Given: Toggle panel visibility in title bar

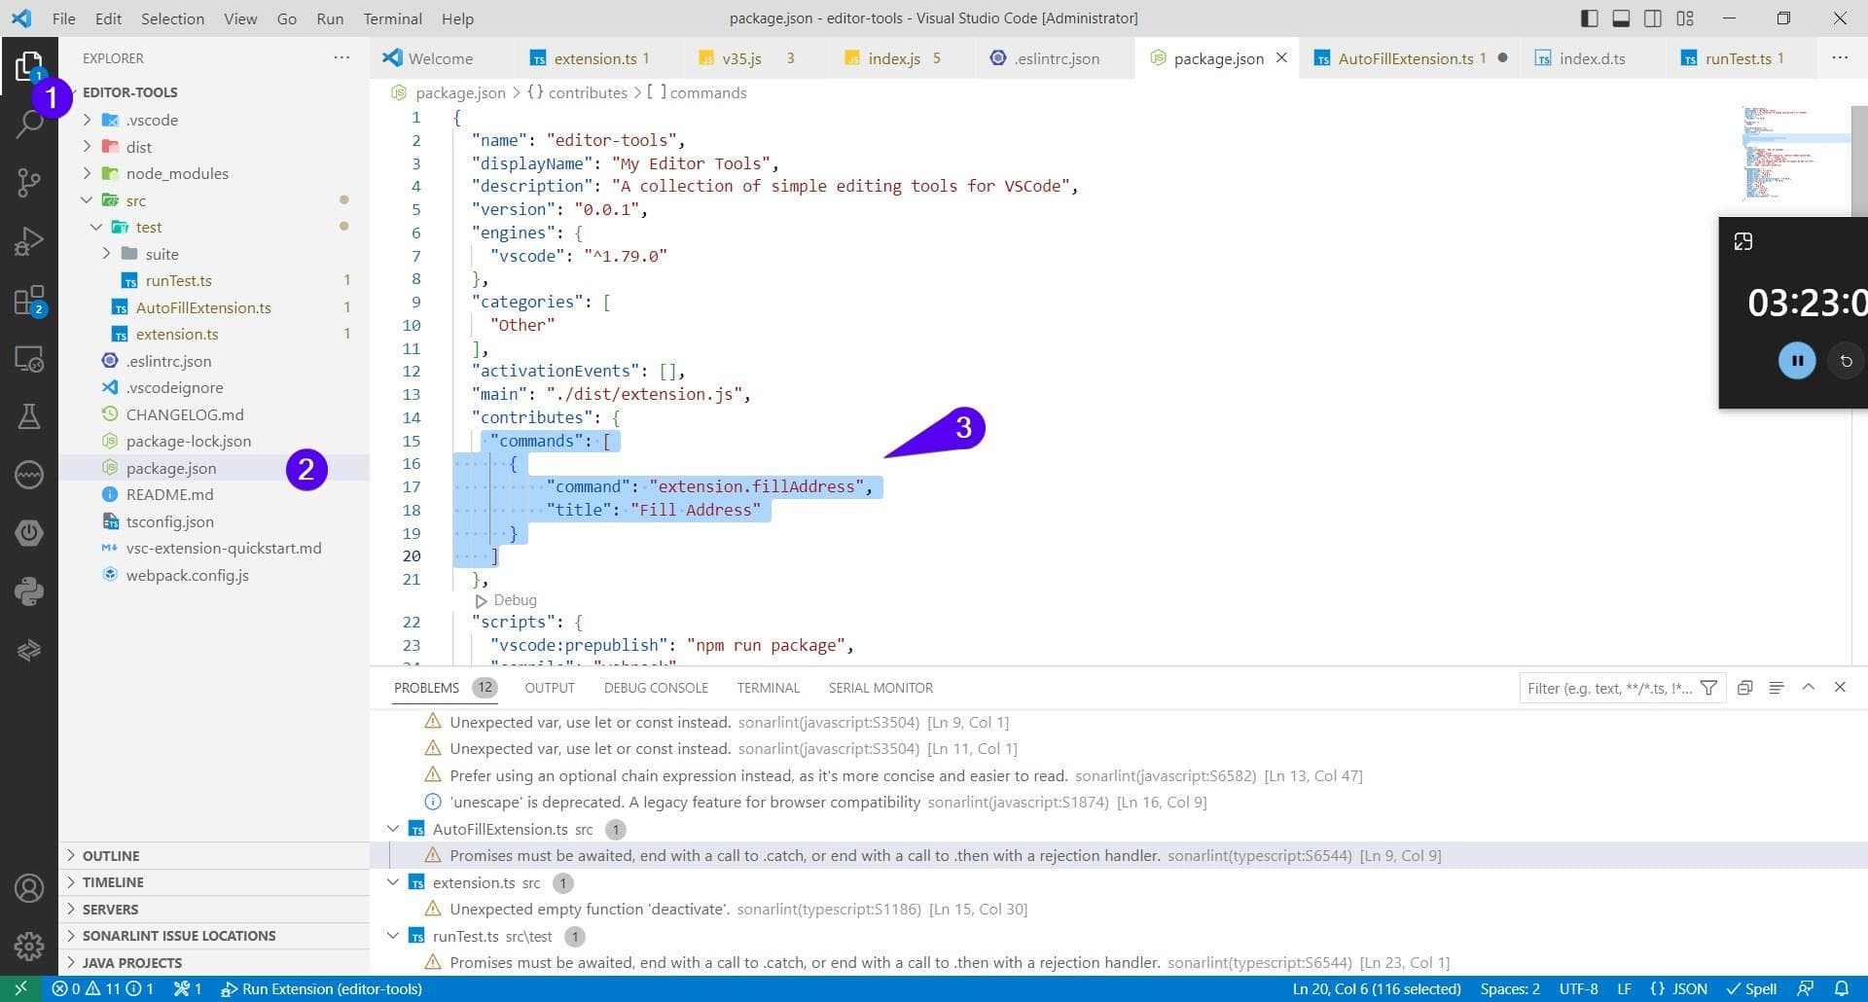Looking at the screenshot, I should [x=1621, y=18].
